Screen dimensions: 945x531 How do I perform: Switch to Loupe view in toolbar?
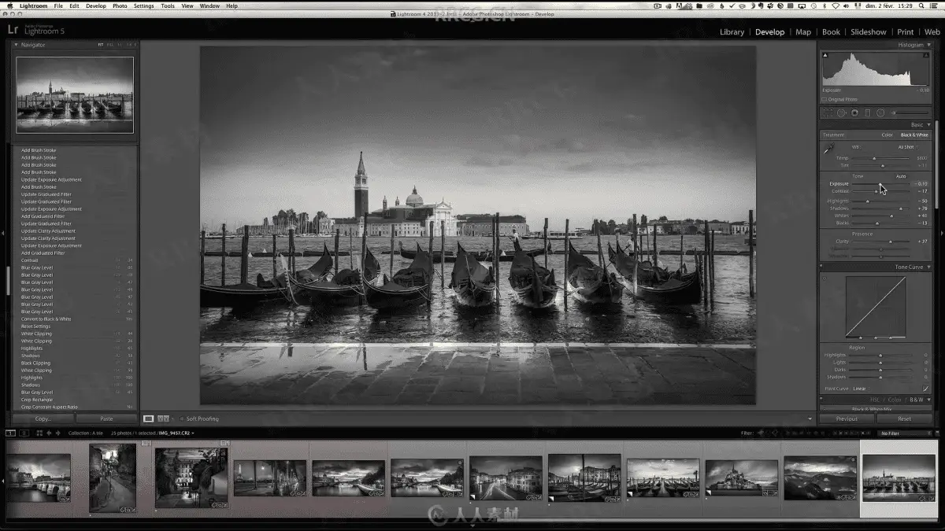point(148,419)
